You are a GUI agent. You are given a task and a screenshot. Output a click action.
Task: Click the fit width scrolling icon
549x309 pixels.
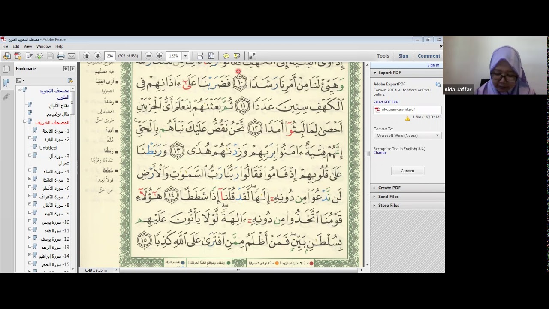pos(200,56)
